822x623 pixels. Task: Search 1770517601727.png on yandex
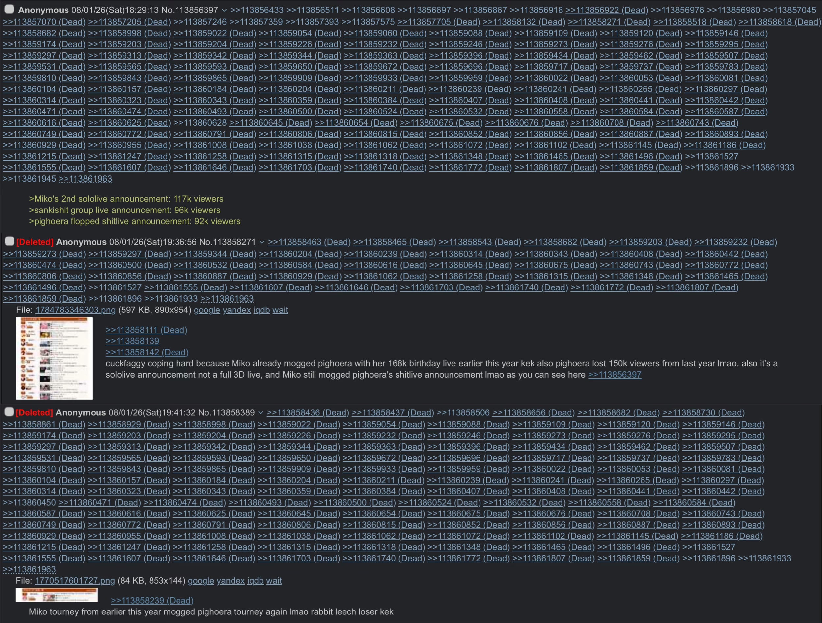231,581
